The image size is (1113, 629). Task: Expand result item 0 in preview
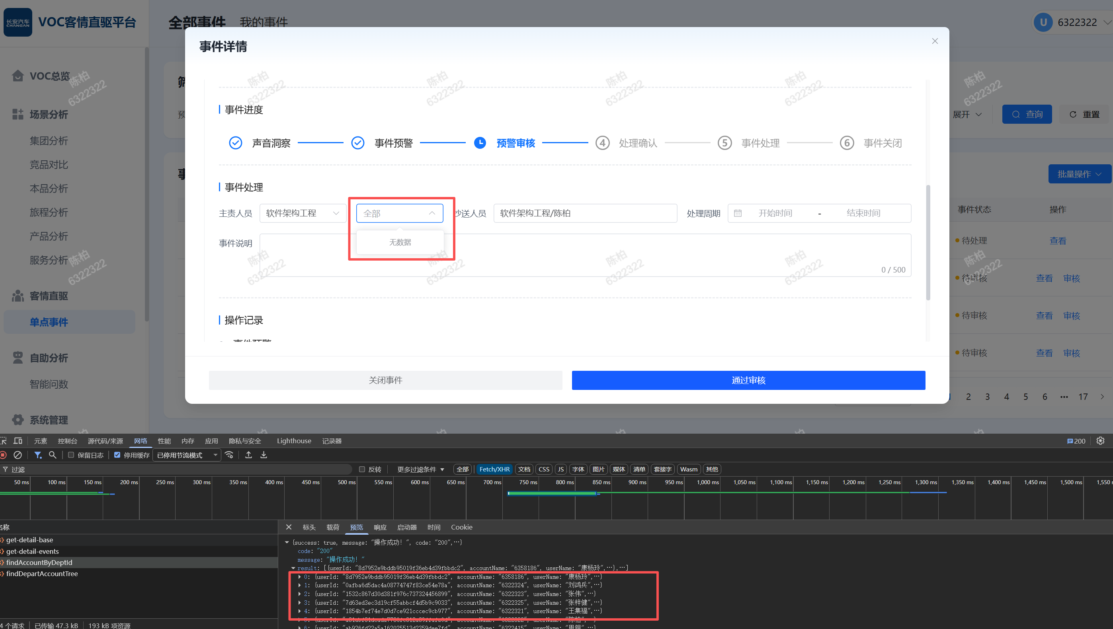coord(299,577)
